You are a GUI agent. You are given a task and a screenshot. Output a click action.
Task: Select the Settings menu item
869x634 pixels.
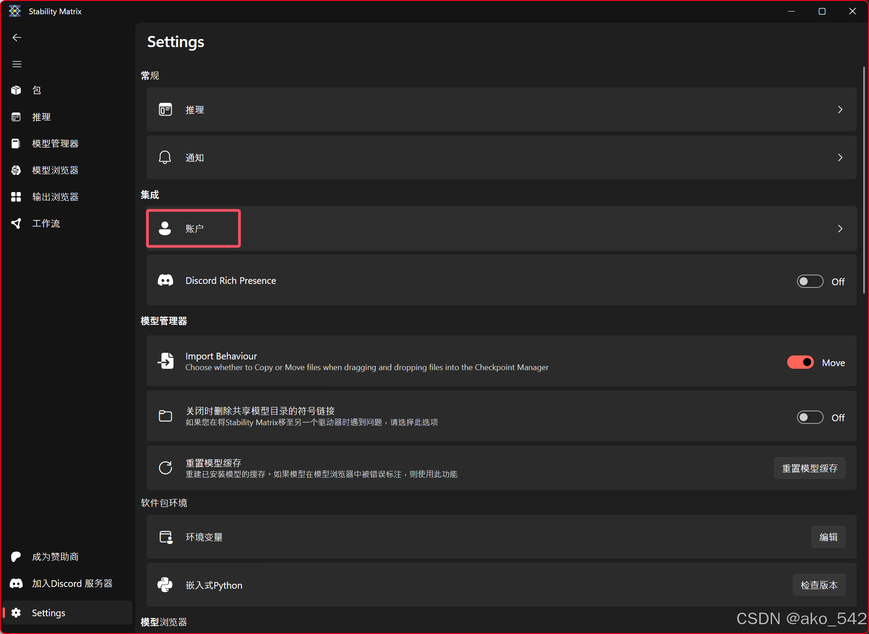48,612
